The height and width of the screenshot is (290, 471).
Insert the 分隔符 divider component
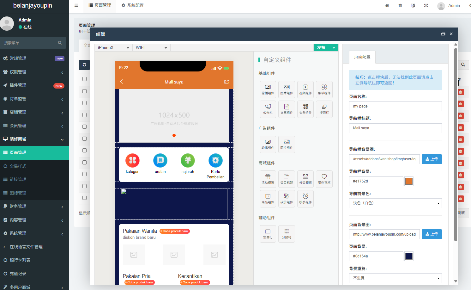point(287,234)
